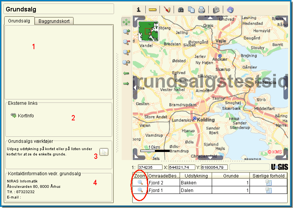Select the Dalen cell
Screen dimensions: 293x208
[196, 190]
